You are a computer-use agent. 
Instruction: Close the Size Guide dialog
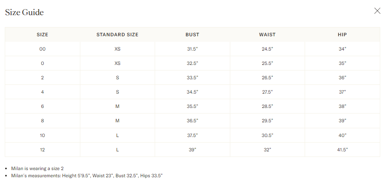click(x=377, y=11)
